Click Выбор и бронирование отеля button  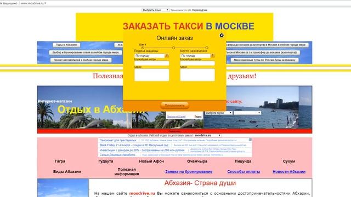(x=86, y=53)
